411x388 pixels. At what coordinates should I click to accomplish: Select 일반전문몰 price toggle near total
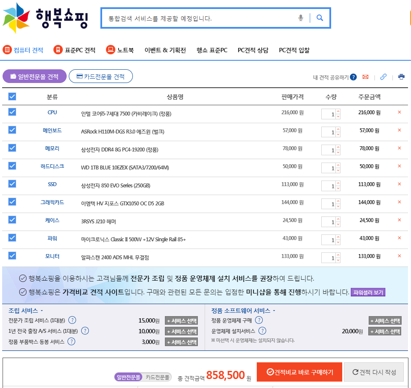coord(129,377)
